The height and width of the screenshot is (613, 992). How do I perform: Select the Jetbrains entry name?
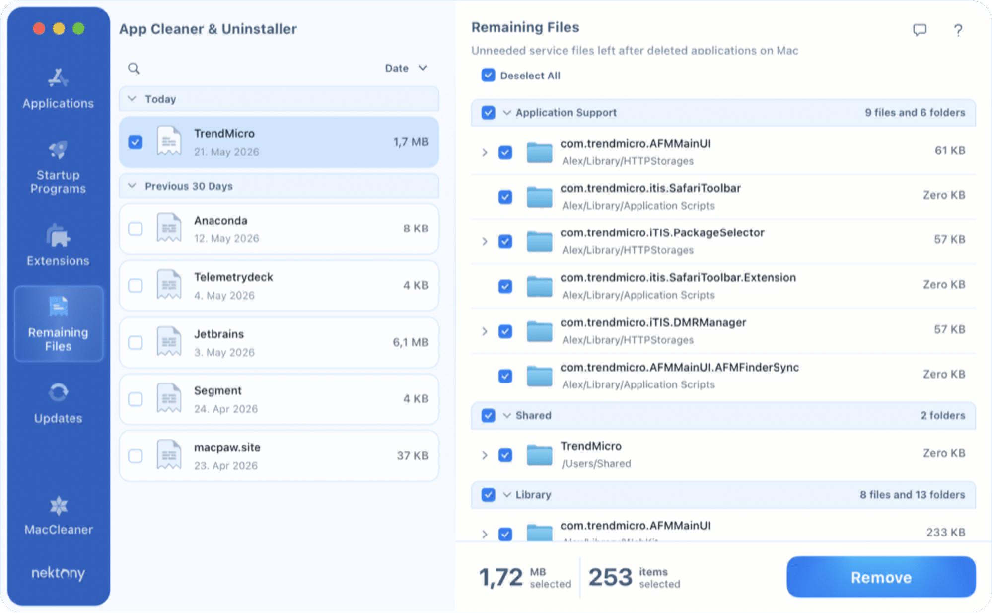pos(219,334)
